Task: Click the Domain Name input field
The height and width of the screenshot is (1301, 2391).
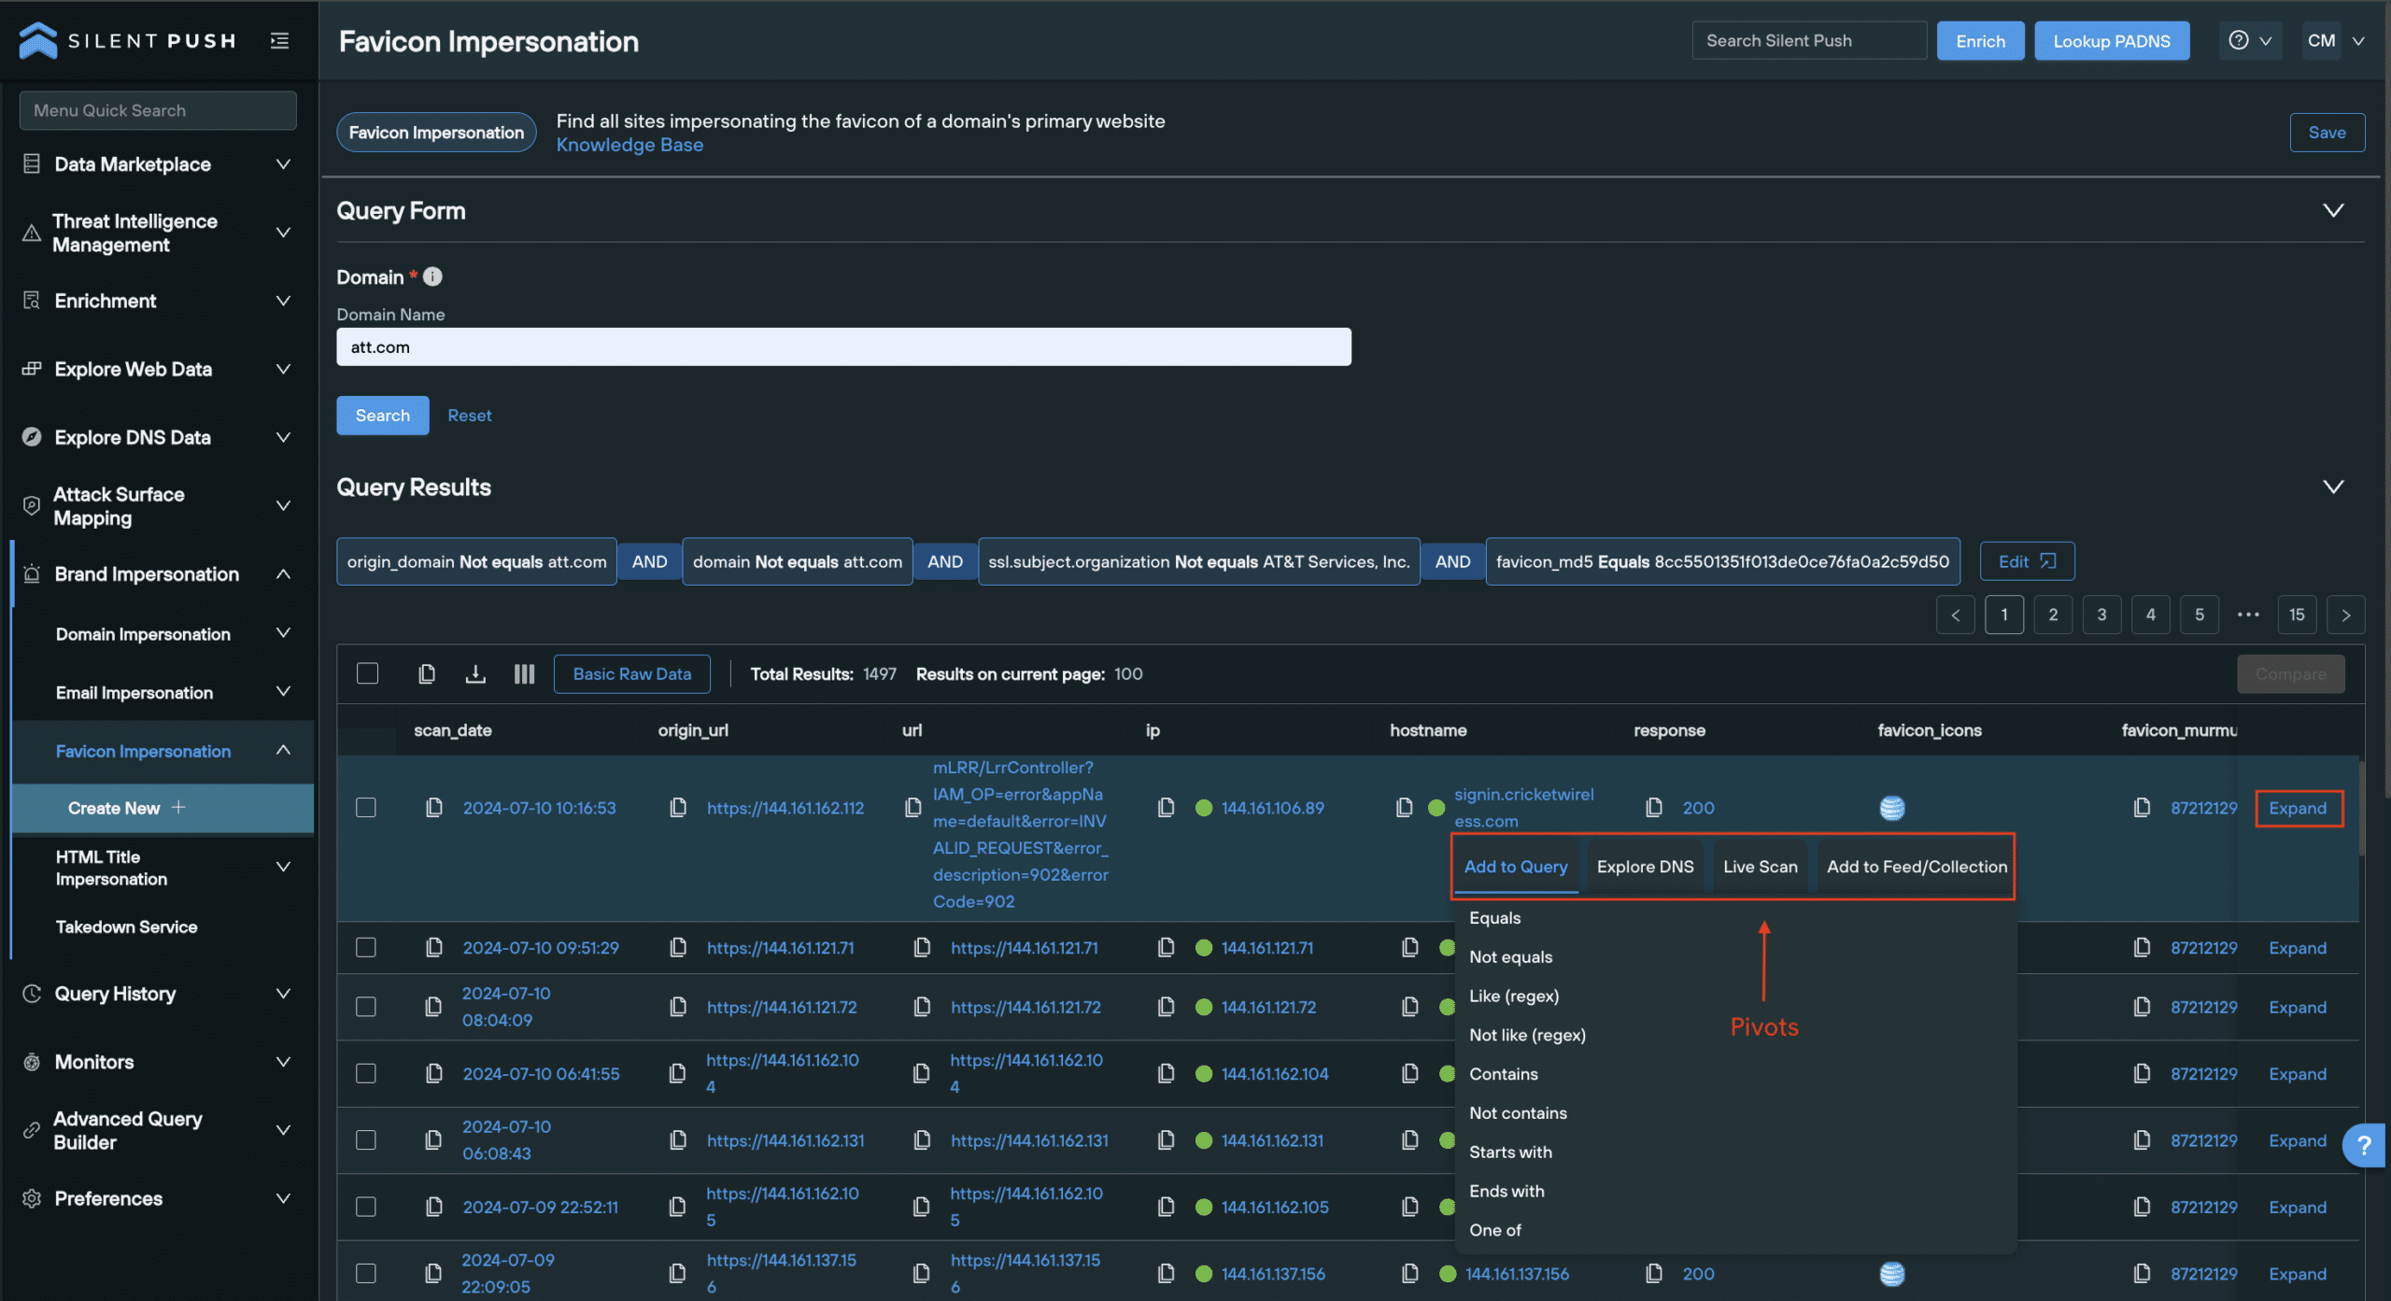Action: 843,346
